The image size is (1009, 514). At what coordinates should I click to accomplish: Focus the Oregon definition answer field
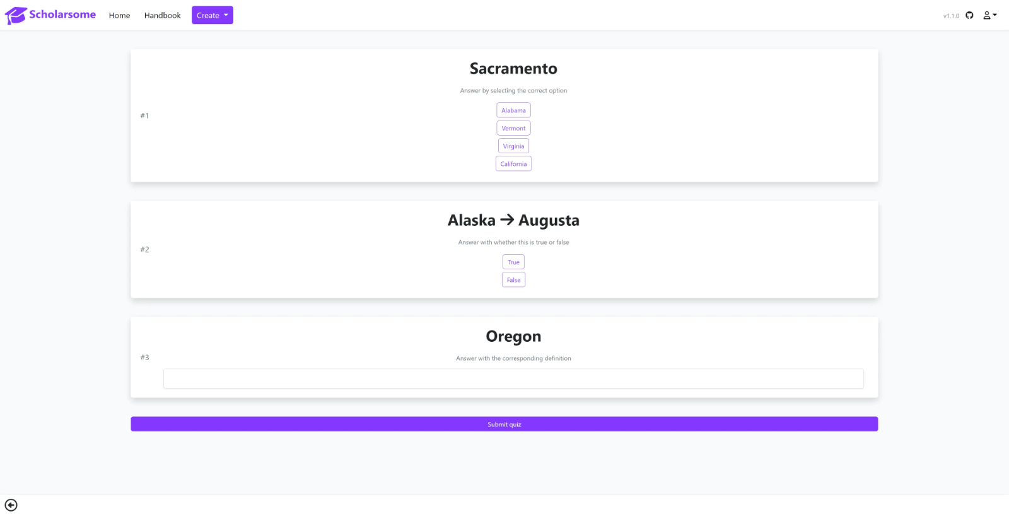(513, 379)
